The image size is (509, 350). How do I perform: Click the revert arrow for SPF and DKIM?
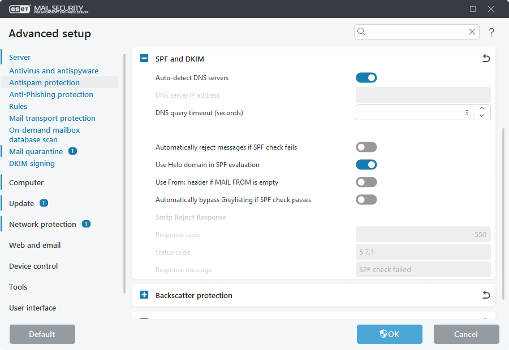coord(486,59)
